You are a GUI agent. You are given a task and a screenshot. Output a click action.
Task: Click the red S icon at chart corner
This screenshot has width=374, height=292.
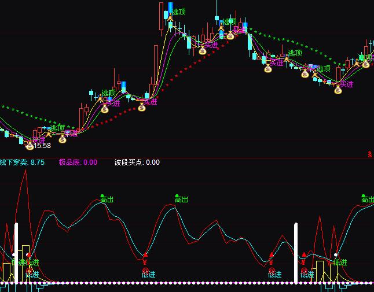[369, 154]
